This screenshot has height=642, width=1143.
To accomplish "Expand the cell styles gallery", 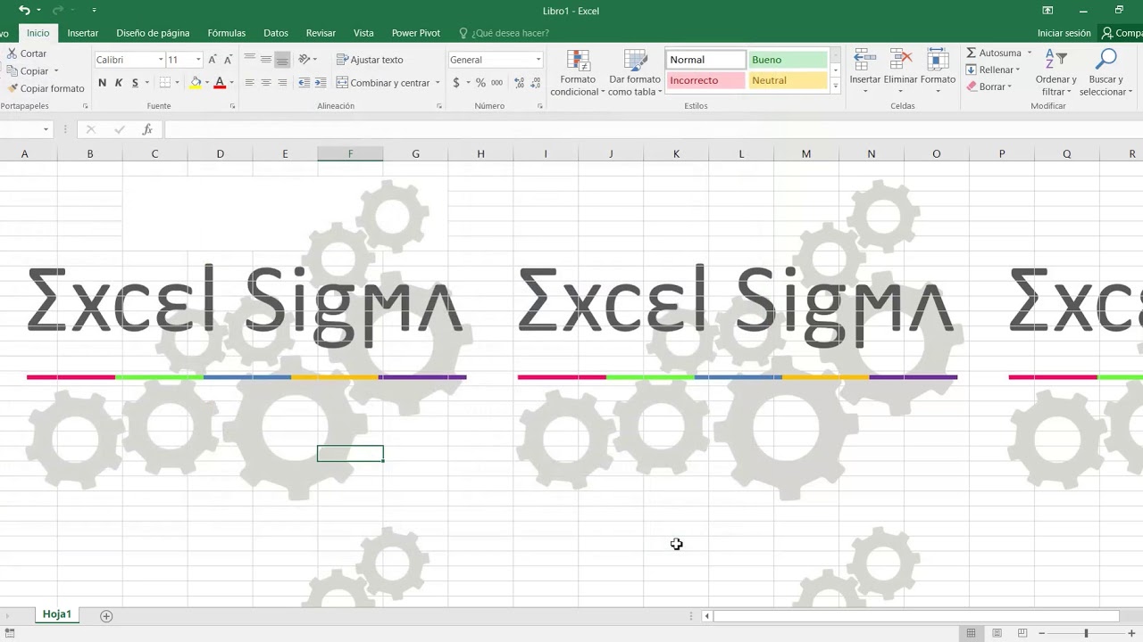I will tap(835, 86).
